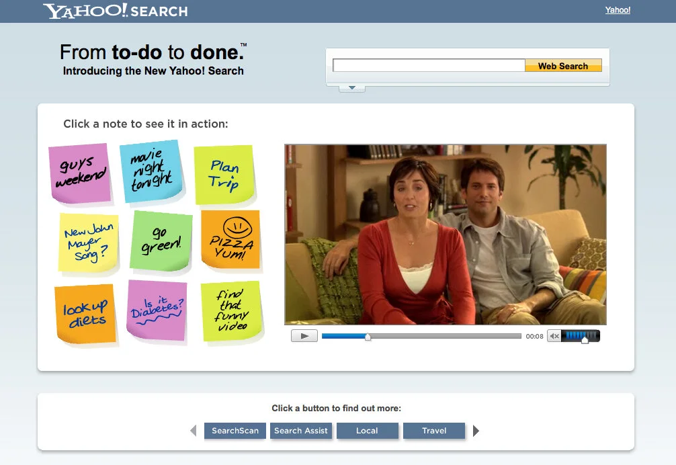
Task: Show more feature buttons with right arrow
Action: point(476,431)
